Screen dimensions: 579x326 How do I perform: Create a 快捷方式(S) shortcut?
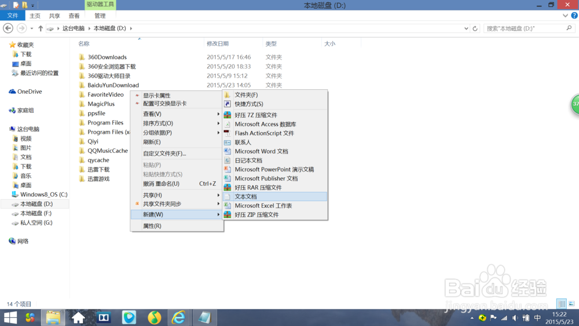coord(275,104)
